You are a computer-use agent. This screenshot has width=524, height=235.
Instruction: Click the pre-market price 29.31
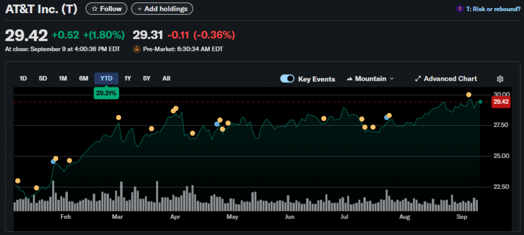click(x=148, y=35)
